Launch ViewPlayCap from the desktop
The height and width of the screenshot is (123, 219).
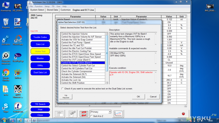tap(18, 57)
